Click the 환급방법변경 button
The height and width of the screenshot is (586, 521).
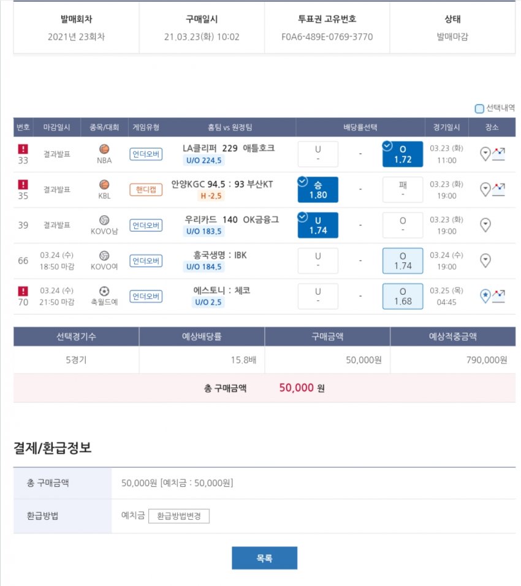click(179, 516)
